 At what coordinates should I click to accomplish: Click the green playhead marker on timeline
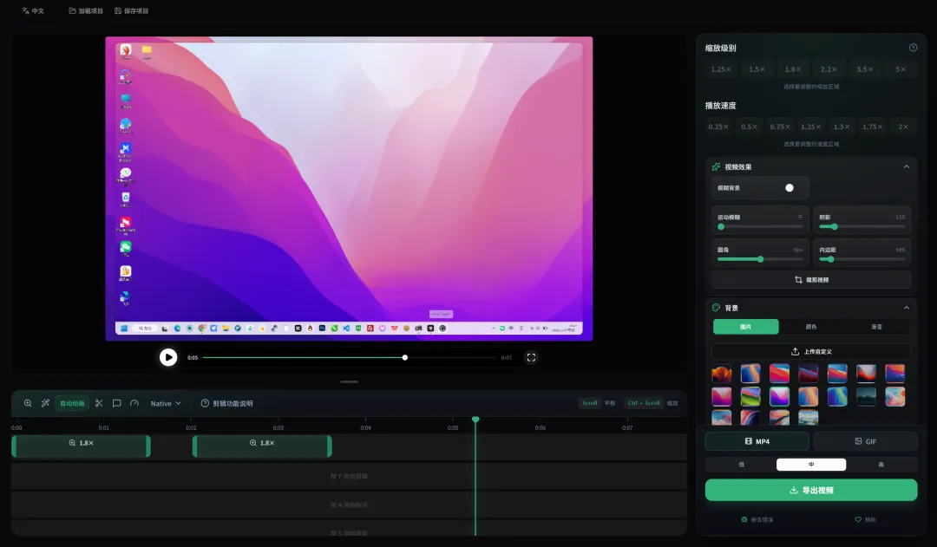click(475, 420)
